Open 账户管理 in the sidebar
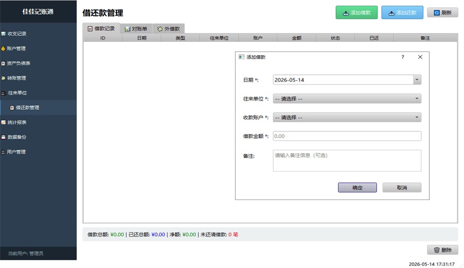This screenshot has height=268, width=464. (x=38, y=48)
